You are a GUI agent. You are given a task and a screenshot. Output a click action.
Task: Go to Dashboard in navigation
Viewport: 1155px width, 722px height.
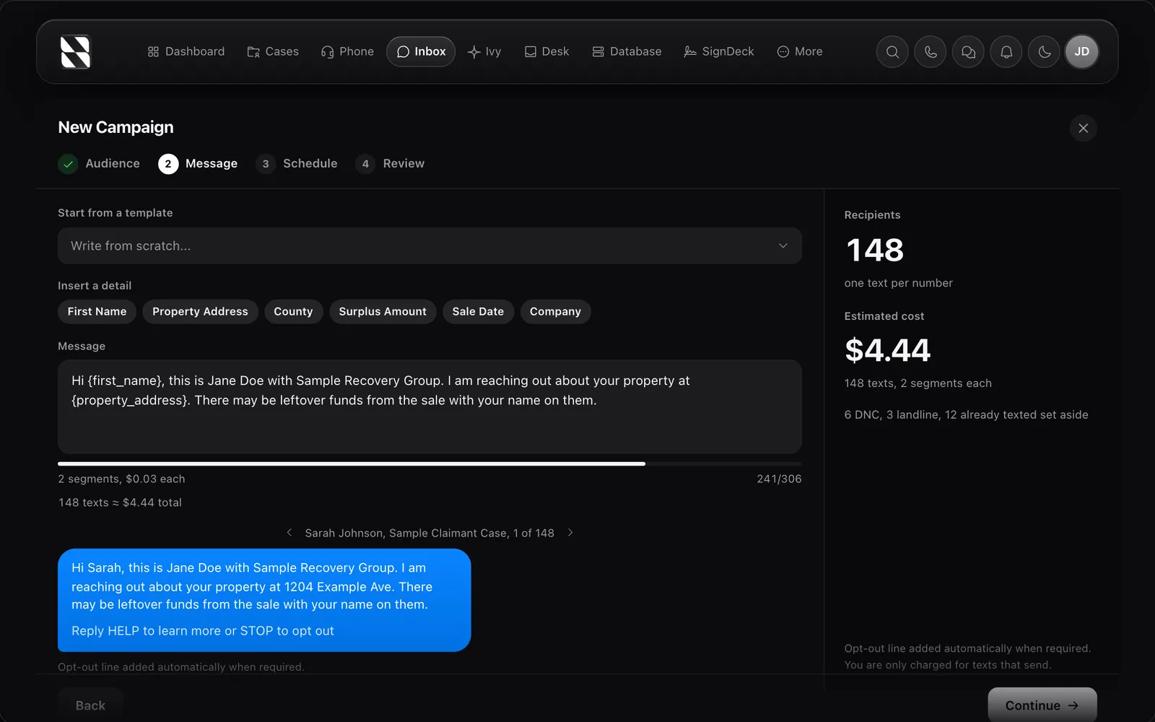[x=186, y=52]
